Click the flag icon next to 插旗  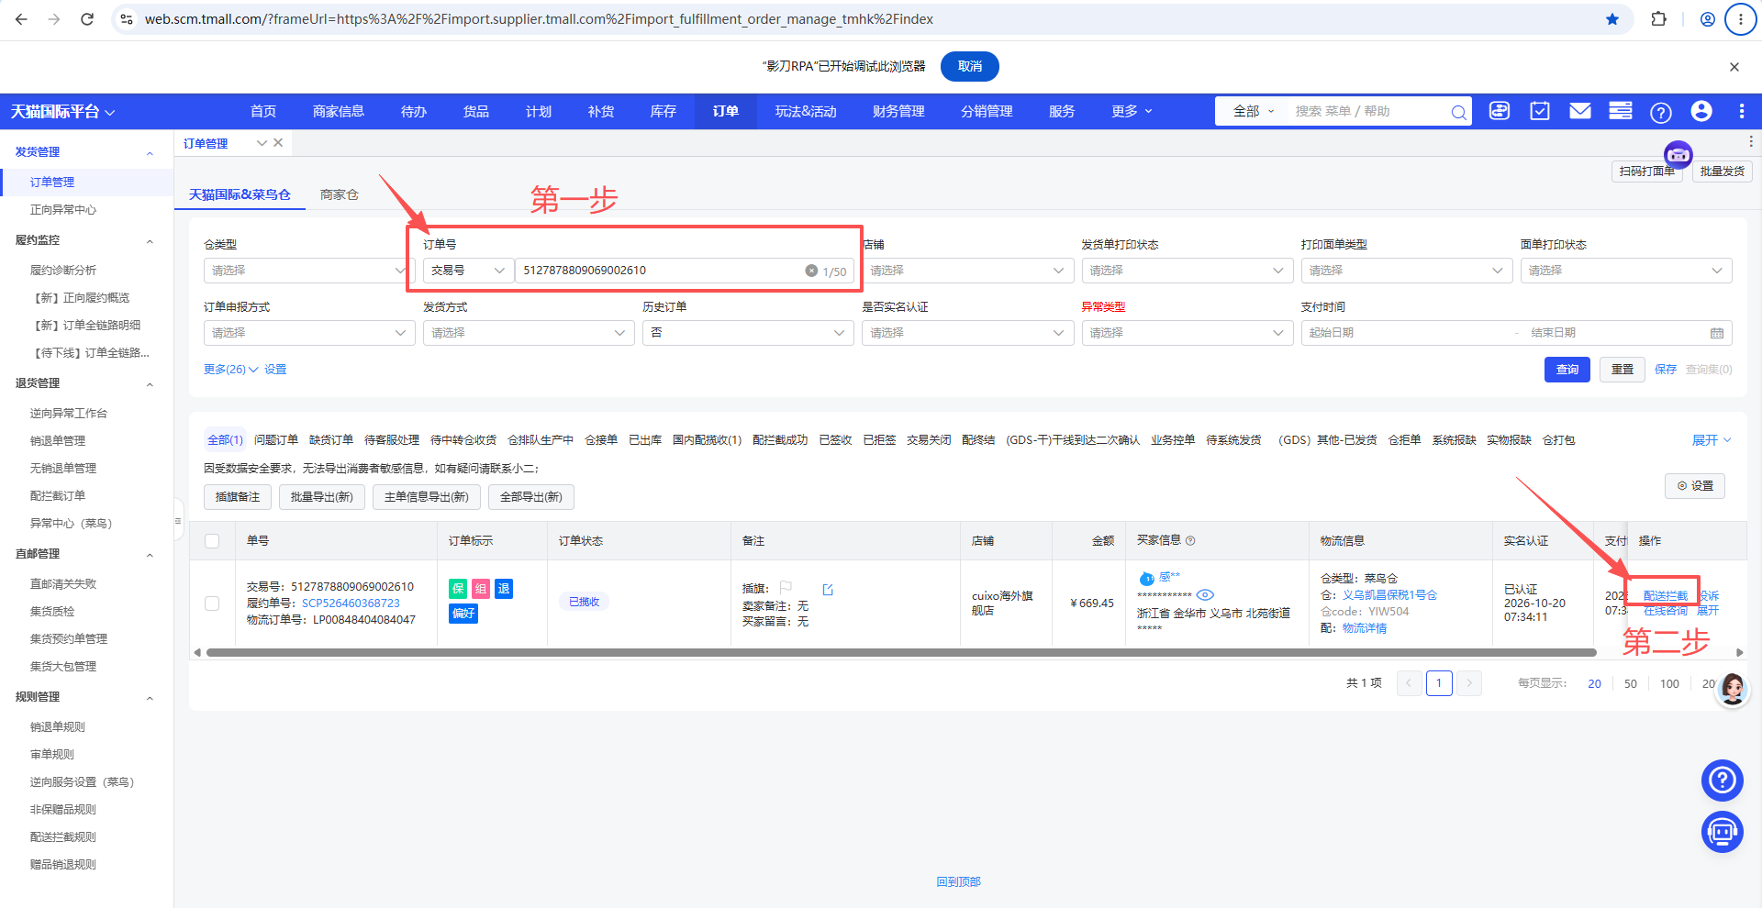coord(786,588)
